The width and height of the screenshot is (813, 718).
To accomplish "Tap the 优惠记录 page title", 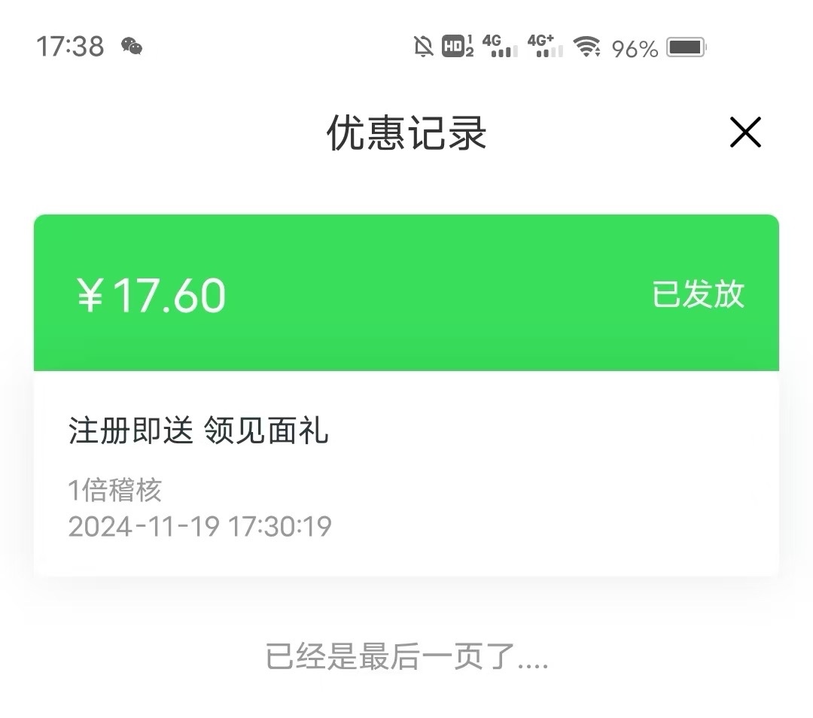I will 406,134.
